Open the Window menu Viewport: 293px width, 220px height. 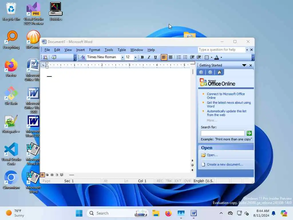[x=137, y=50]
